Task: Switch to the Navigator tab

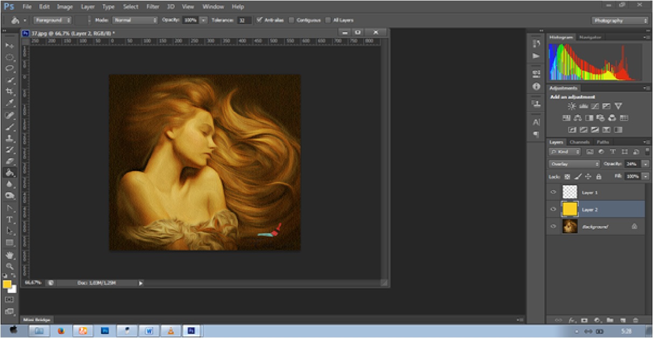Action: pos(591,37)
